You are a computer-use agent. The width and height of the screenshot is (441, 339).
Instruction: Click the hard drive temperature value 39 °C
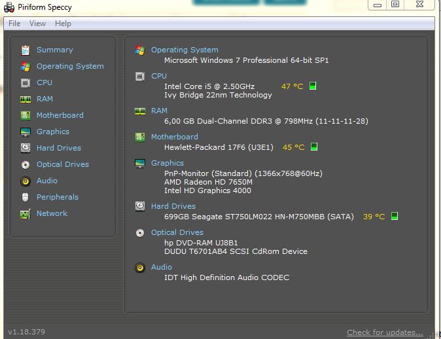tap(374, 217)
